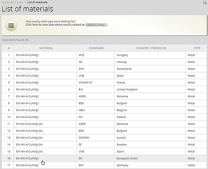Click 'Total items found: 35' text
Viewport: 208px width, 169px height.
point(15,40)
